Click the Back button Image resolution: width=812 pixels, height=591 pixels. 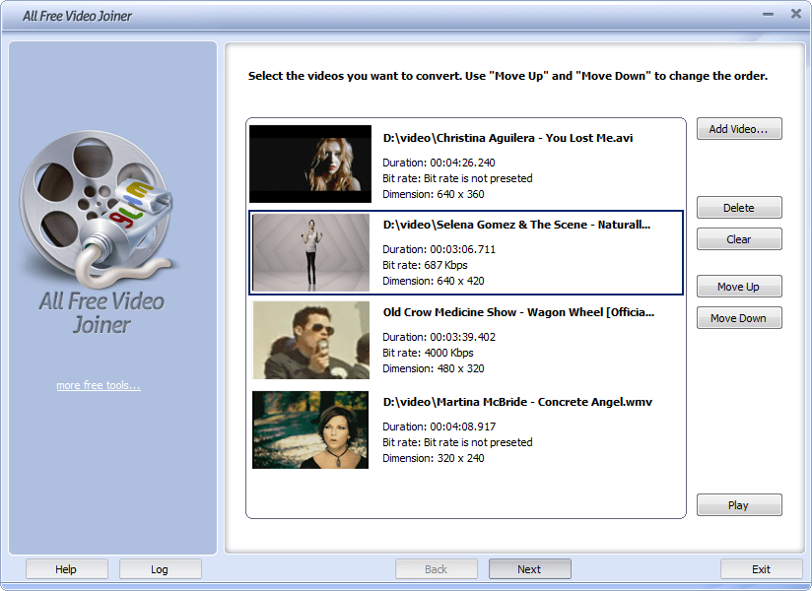(436, 568)
